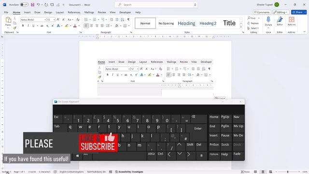
Task: Justify the paragraph text
Action: click(102, 26)
